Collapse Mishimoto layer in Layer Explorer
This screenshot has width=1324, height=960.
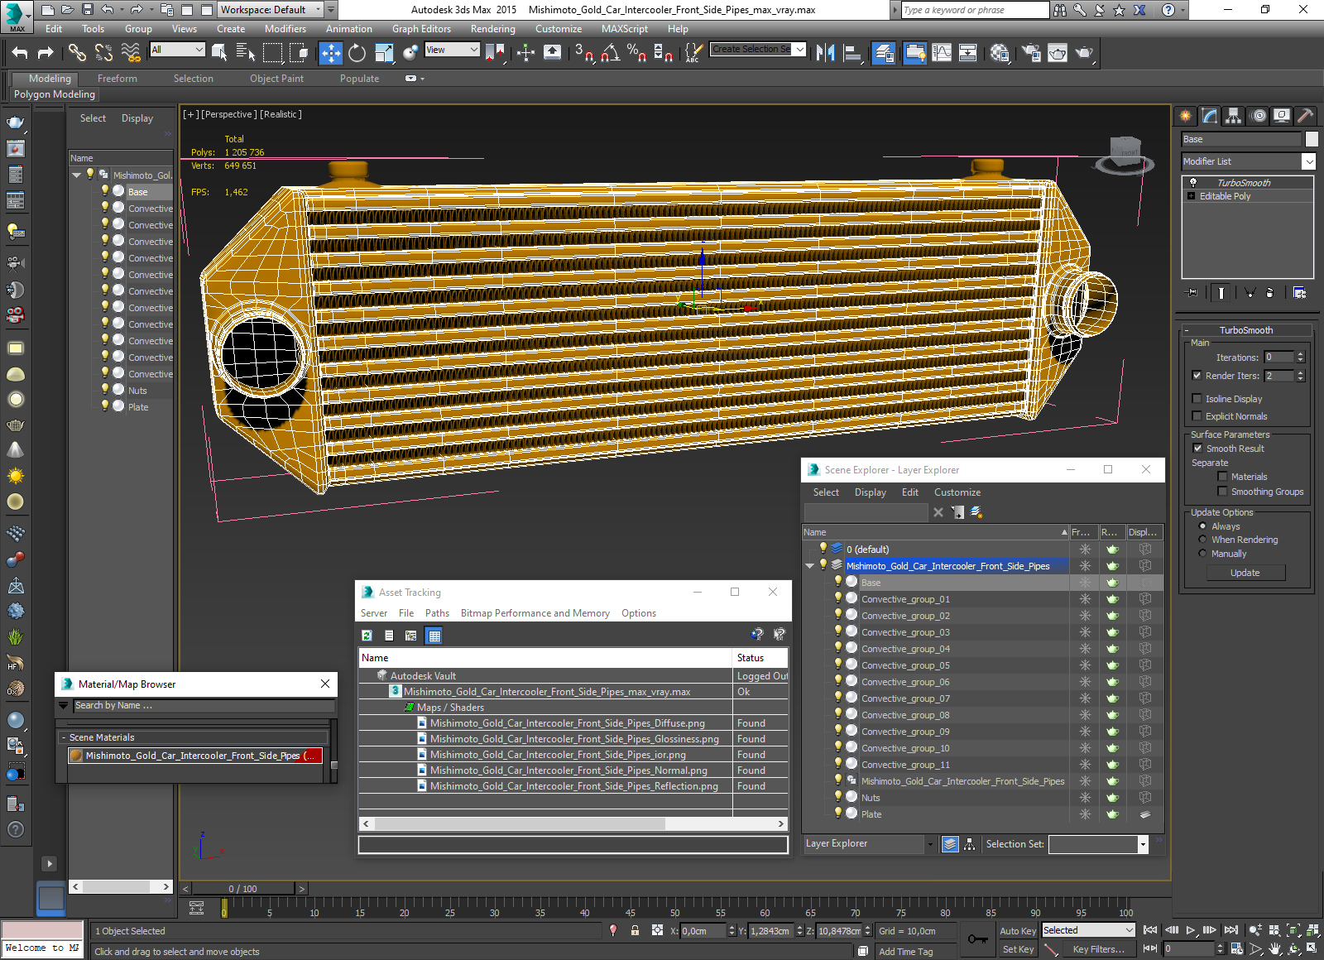point(810,566)
